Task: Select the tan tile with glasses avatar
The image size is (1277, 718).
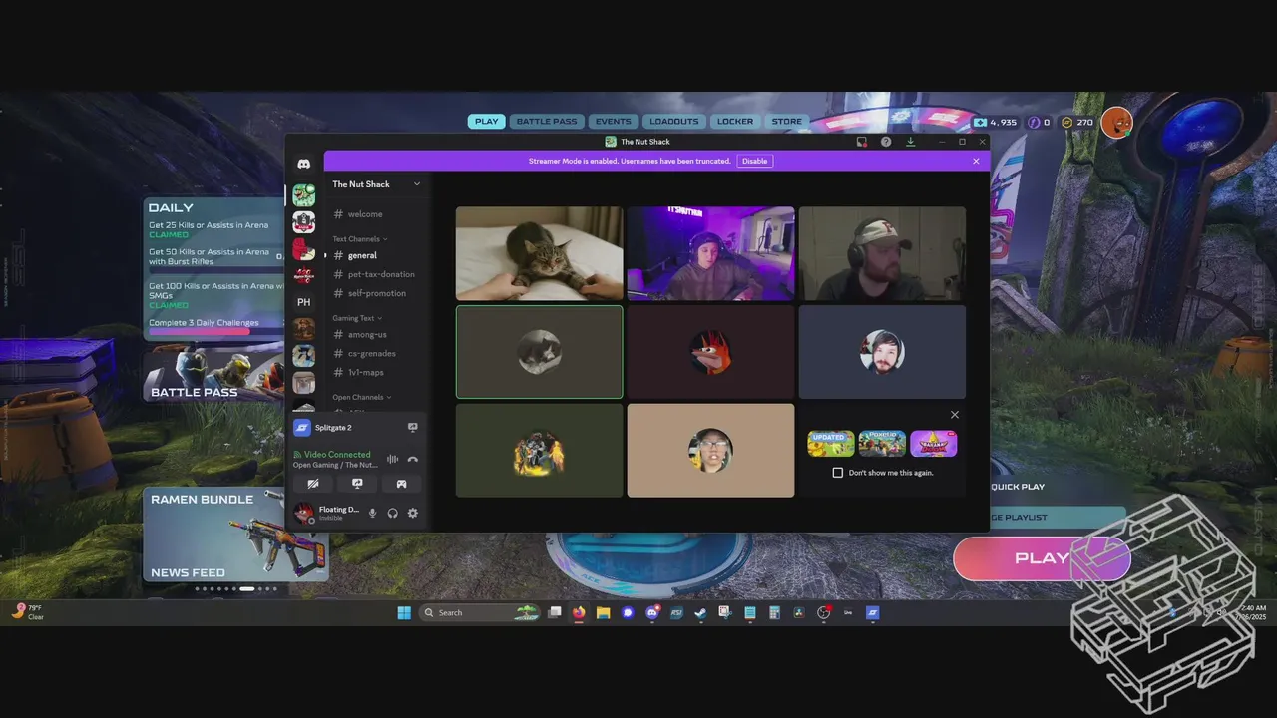Action: click(710, 450)
